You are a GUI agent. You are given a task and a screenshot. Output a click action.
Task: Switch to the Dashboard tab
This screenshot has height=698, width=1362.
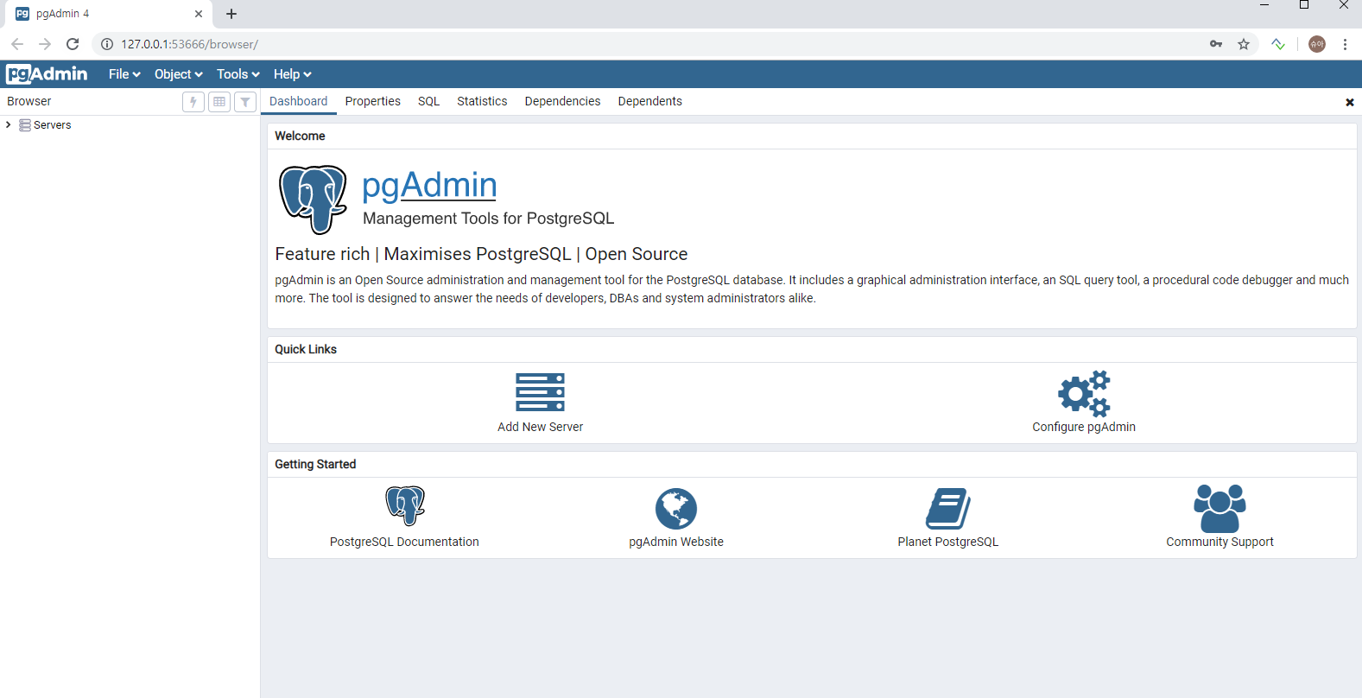pyautogui.click(x=298, y=102)
